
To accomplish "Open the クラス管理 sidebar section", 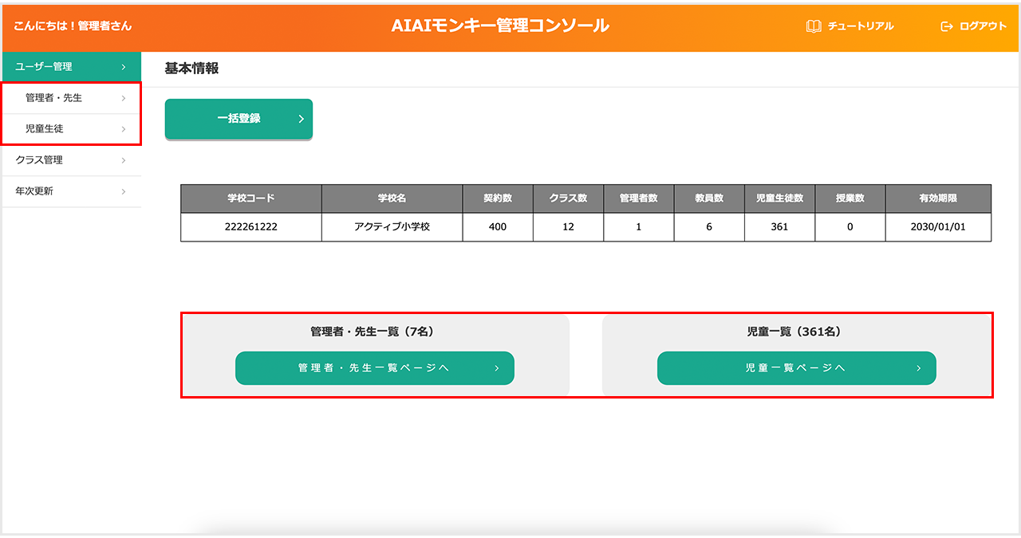I will point(39,160).
